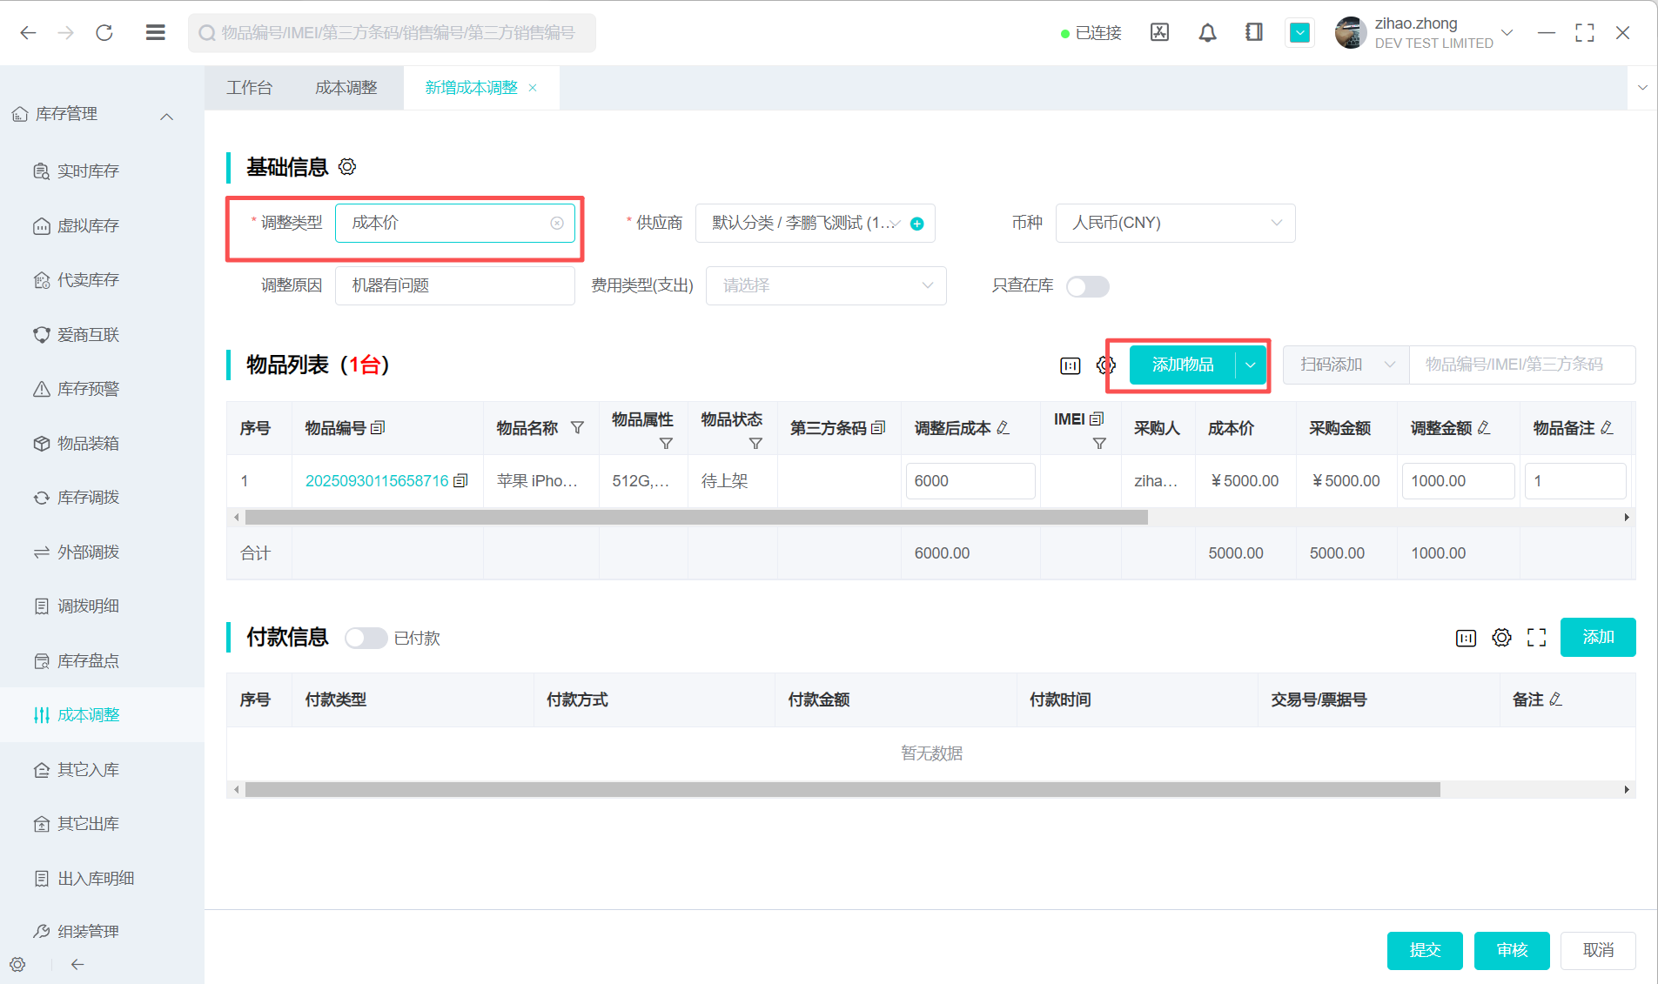1658x984 pixels.
Task: Click the filter icon on 物品名称 column
Action: (577, 428)
